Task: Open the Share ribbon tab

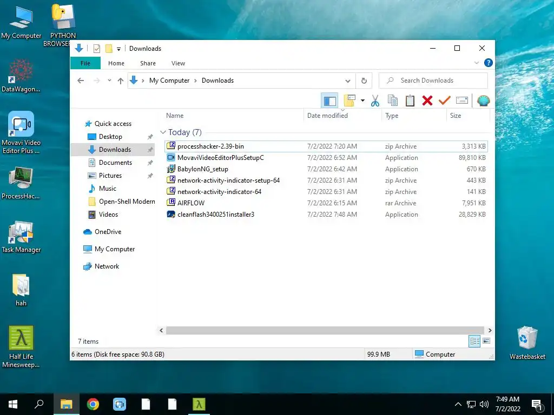Action: click(x=148, y=63)
